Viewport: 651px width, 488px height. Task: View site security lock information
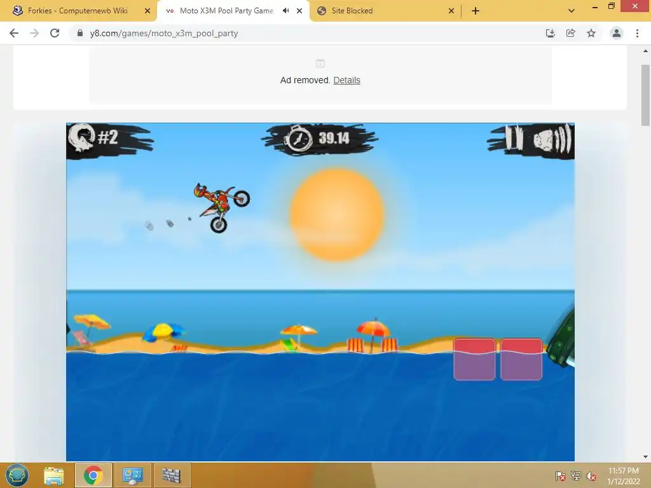coord(80,33)
